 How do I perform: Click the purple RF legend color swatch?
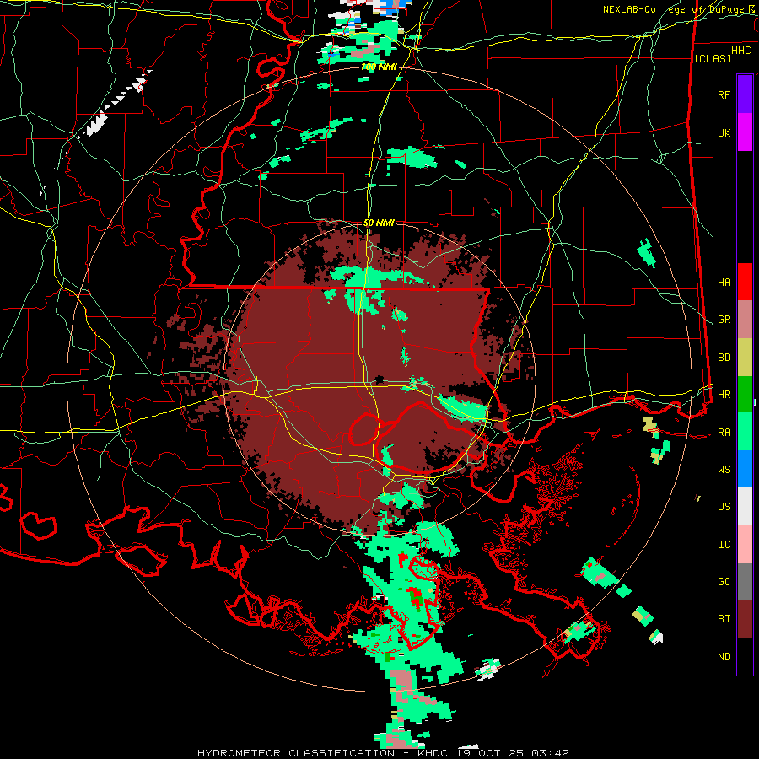pos(745,94)
